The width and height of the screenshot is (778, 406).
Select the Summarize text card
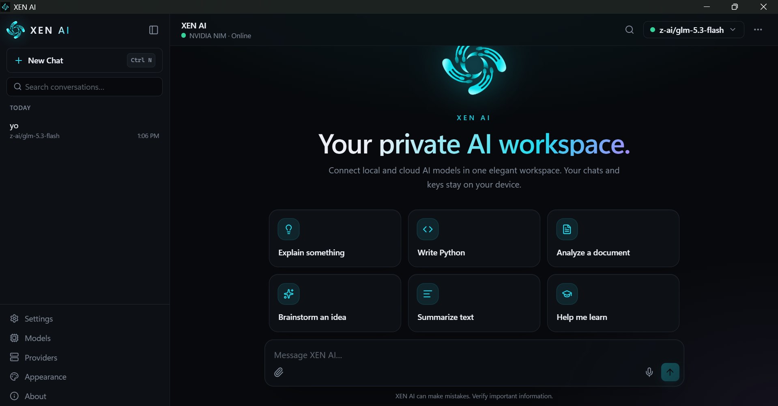pos(474,303)
